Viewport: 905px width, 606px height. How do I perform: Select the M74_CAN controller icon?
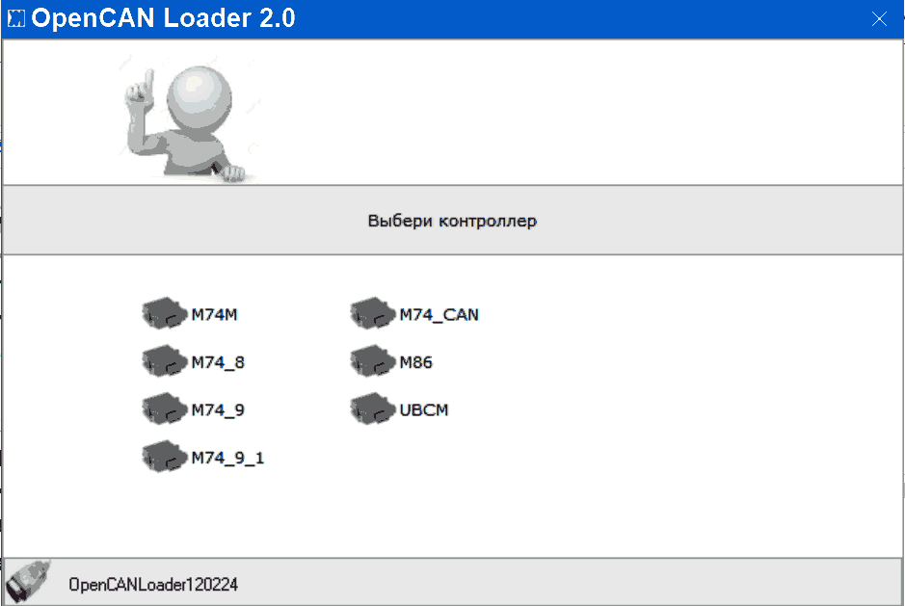(373, 313)
